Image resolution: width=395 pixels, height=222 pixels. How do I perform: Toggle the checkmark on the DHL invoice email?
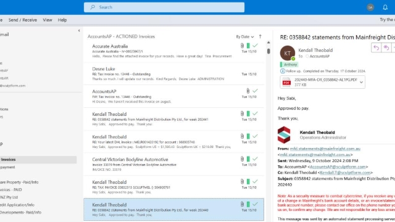tap(255, 136)
